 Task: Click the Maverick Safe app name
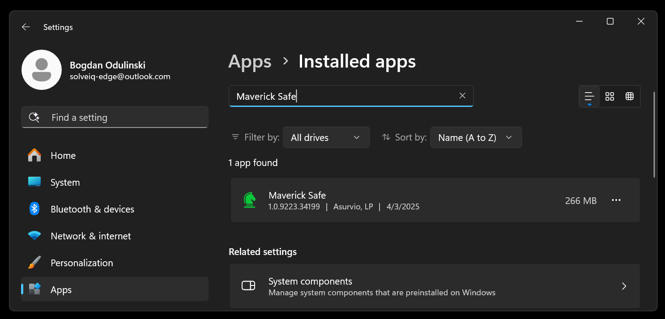pos(297,196)
